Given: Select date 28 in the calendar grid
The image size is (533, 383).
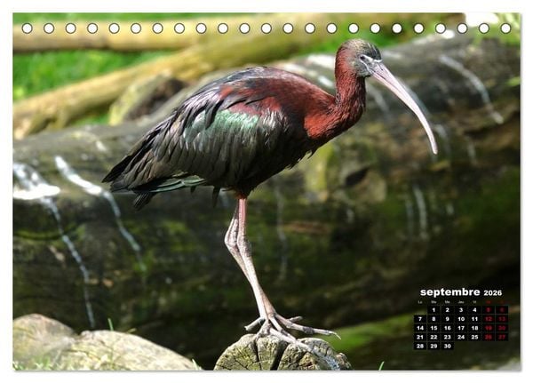Looking at the screenshot, I should click(420, 346).
